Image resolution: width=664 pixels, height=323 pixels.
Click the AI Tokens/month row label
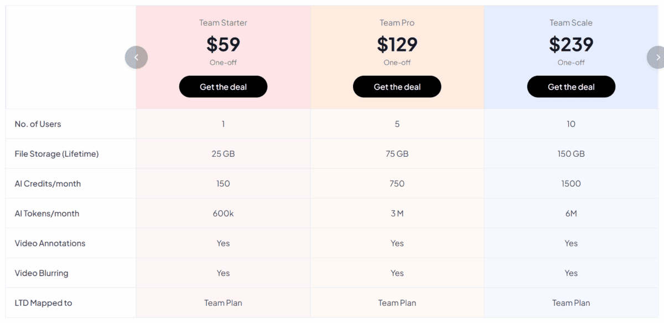(x=47, y=214)
